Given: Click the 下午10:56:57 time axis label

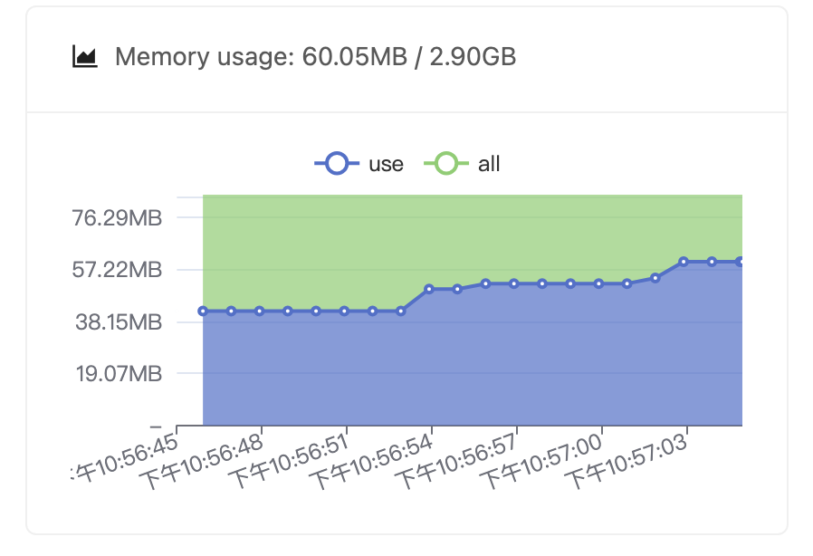Looking at the screenshot, I should [x=456, y=461].
